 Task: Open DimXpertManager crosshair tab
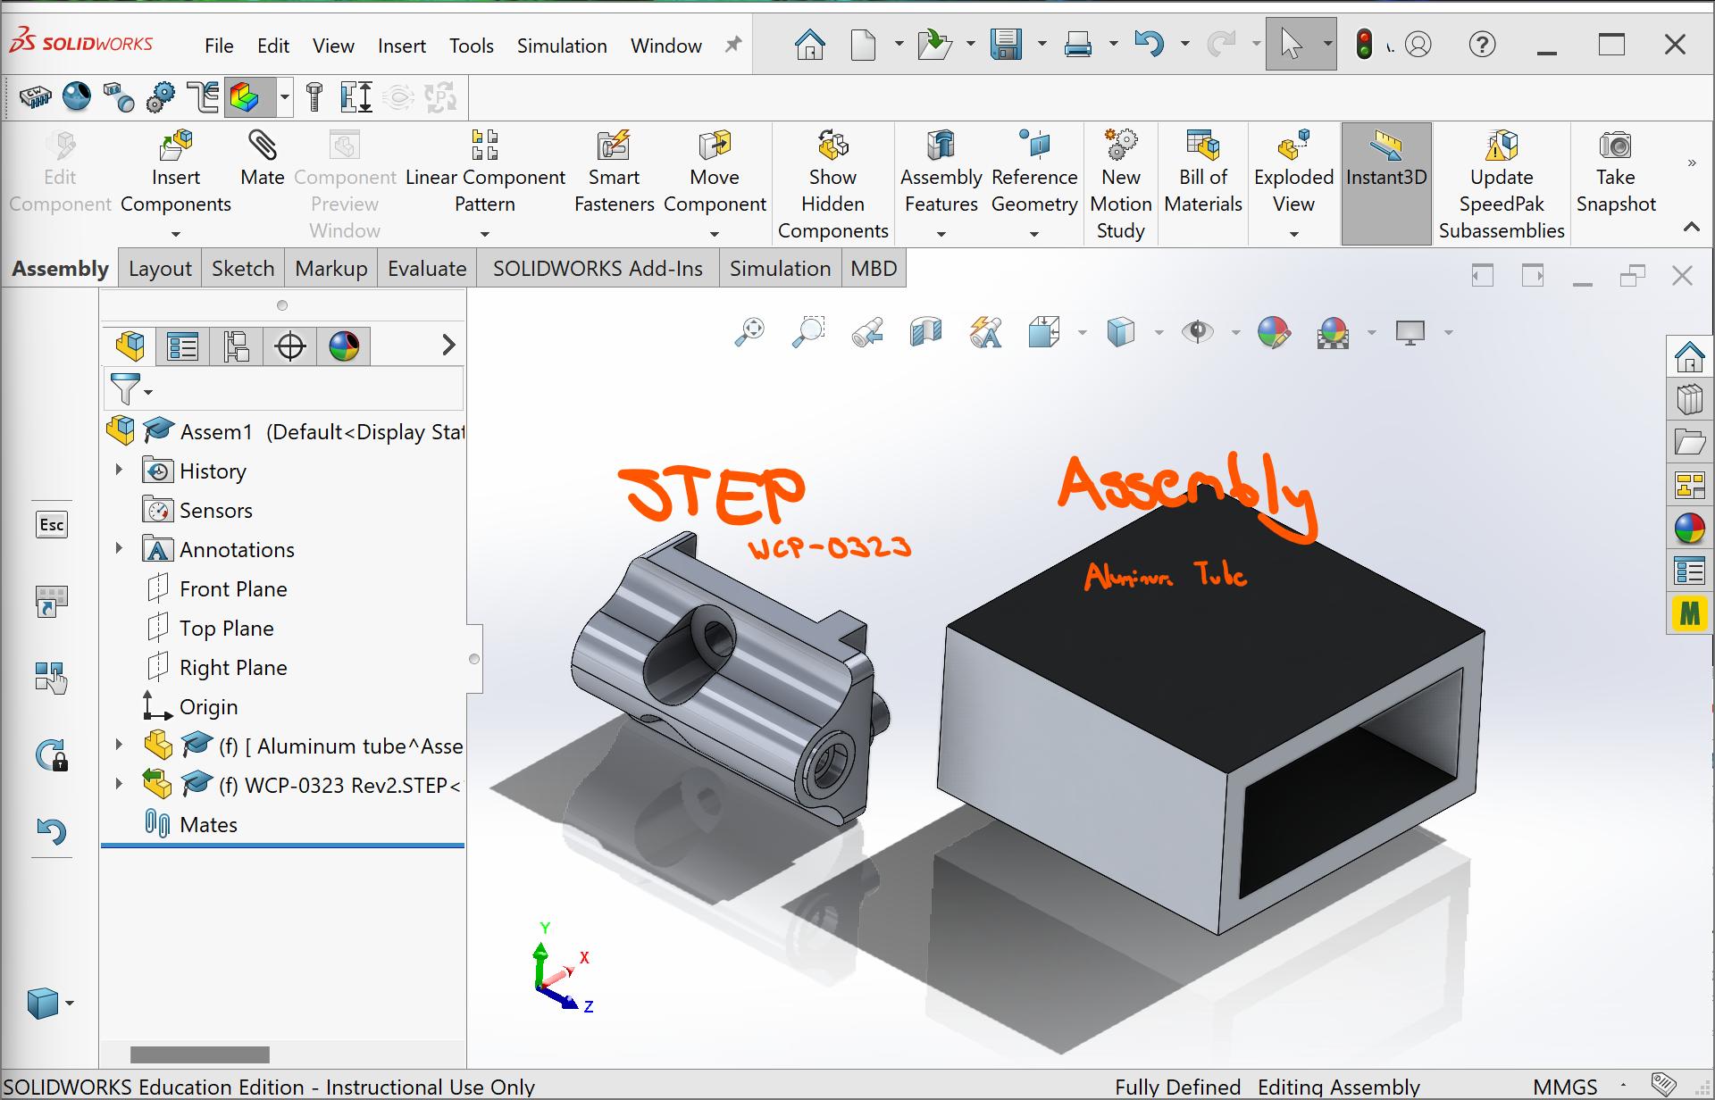[290, 346]
